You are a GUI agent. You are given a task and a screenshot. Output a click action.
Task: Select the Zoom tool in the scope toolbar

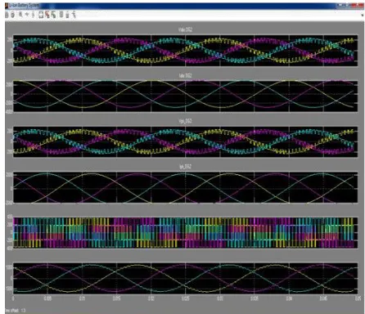click(20, 15)
